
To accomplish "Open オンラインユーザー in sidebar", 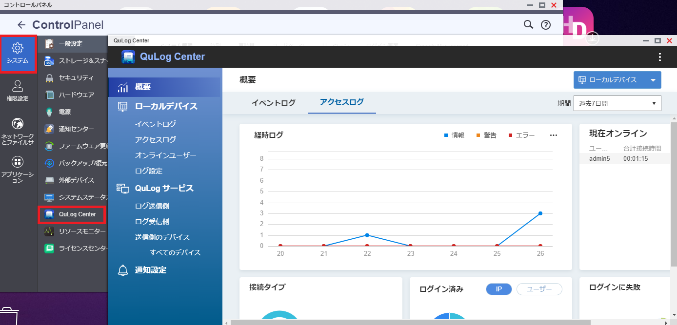I will 166,155.
